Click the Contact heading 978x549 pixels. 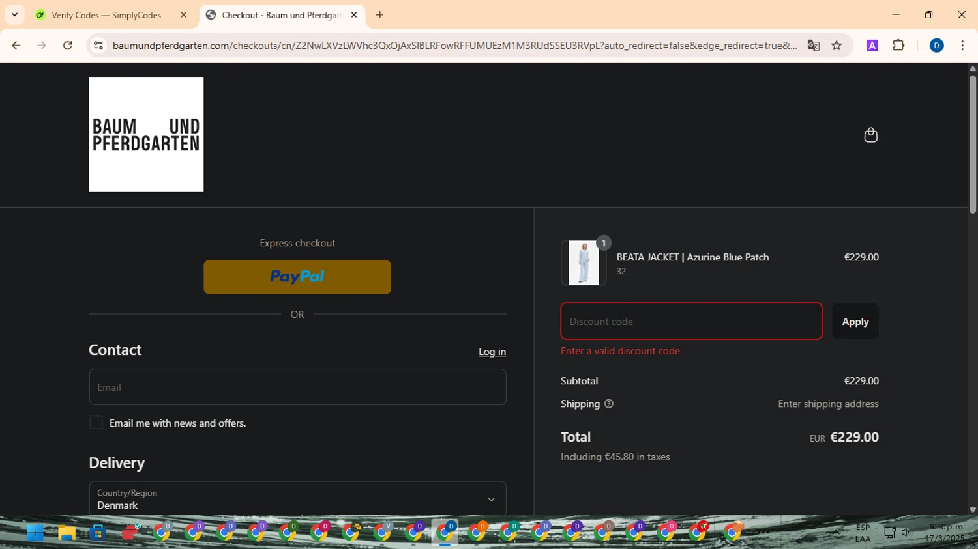click(x=115, y=350)
